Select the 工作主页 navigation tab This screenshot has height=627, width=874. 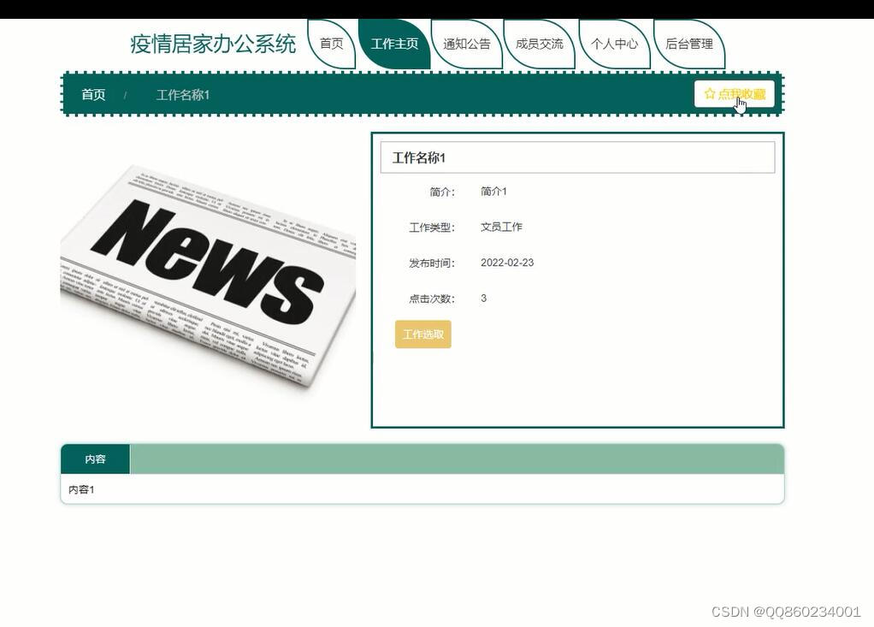pyautogui.click(x=394, y=44)
